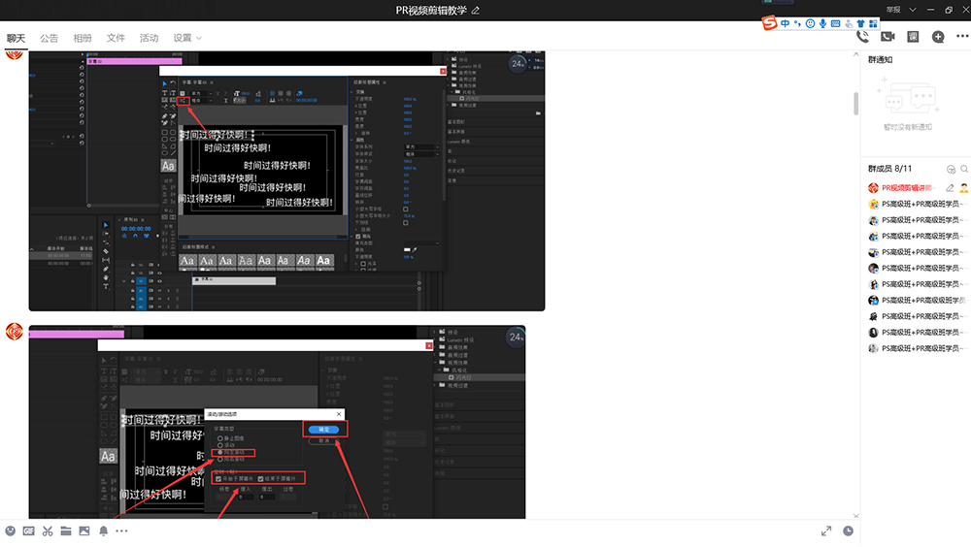971x547 pixels.
Task: Start a voice call in the group
Action: 862,37
